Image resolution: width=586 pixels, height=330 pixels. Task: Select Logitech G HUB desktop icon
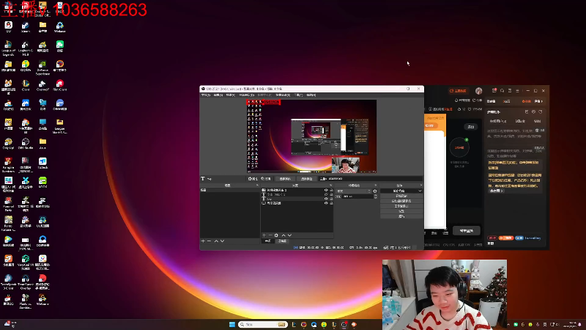[26, 48]
